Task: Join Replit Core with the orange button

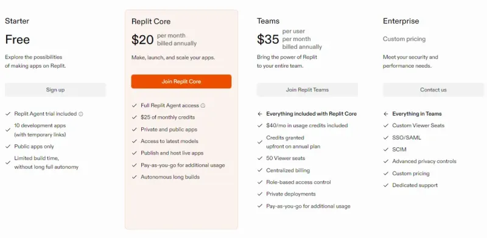Action: point(181,82)
